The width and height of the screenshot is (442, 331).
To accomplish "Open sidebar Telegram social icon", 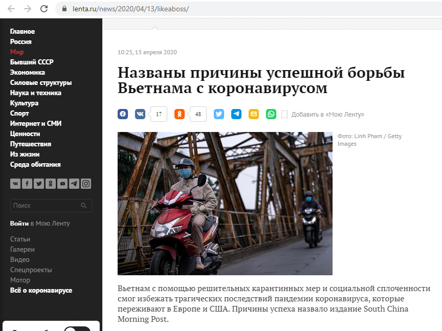I will click(74, 184).
